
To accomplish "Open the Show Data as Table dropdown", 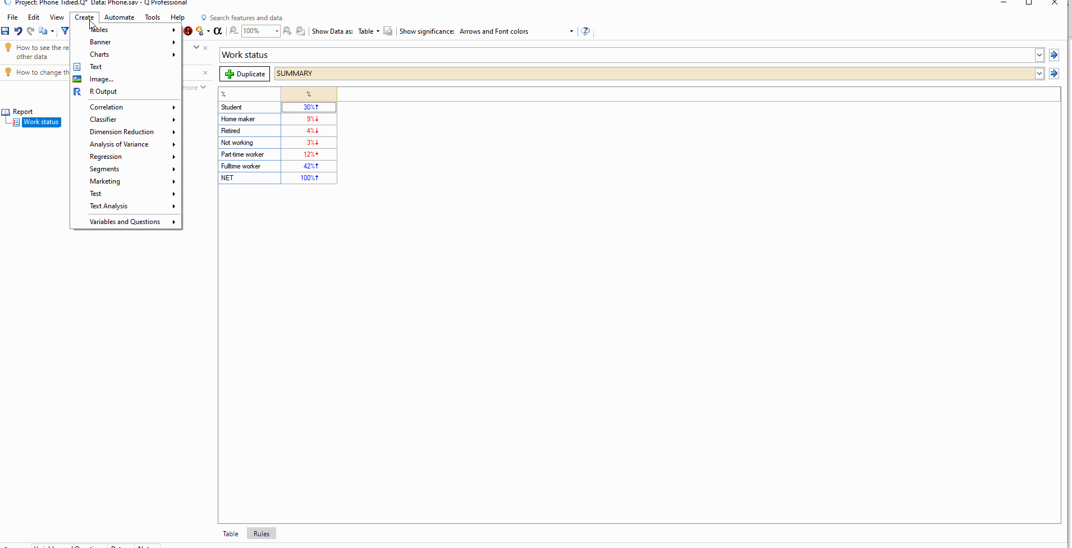I will [378, 31].
